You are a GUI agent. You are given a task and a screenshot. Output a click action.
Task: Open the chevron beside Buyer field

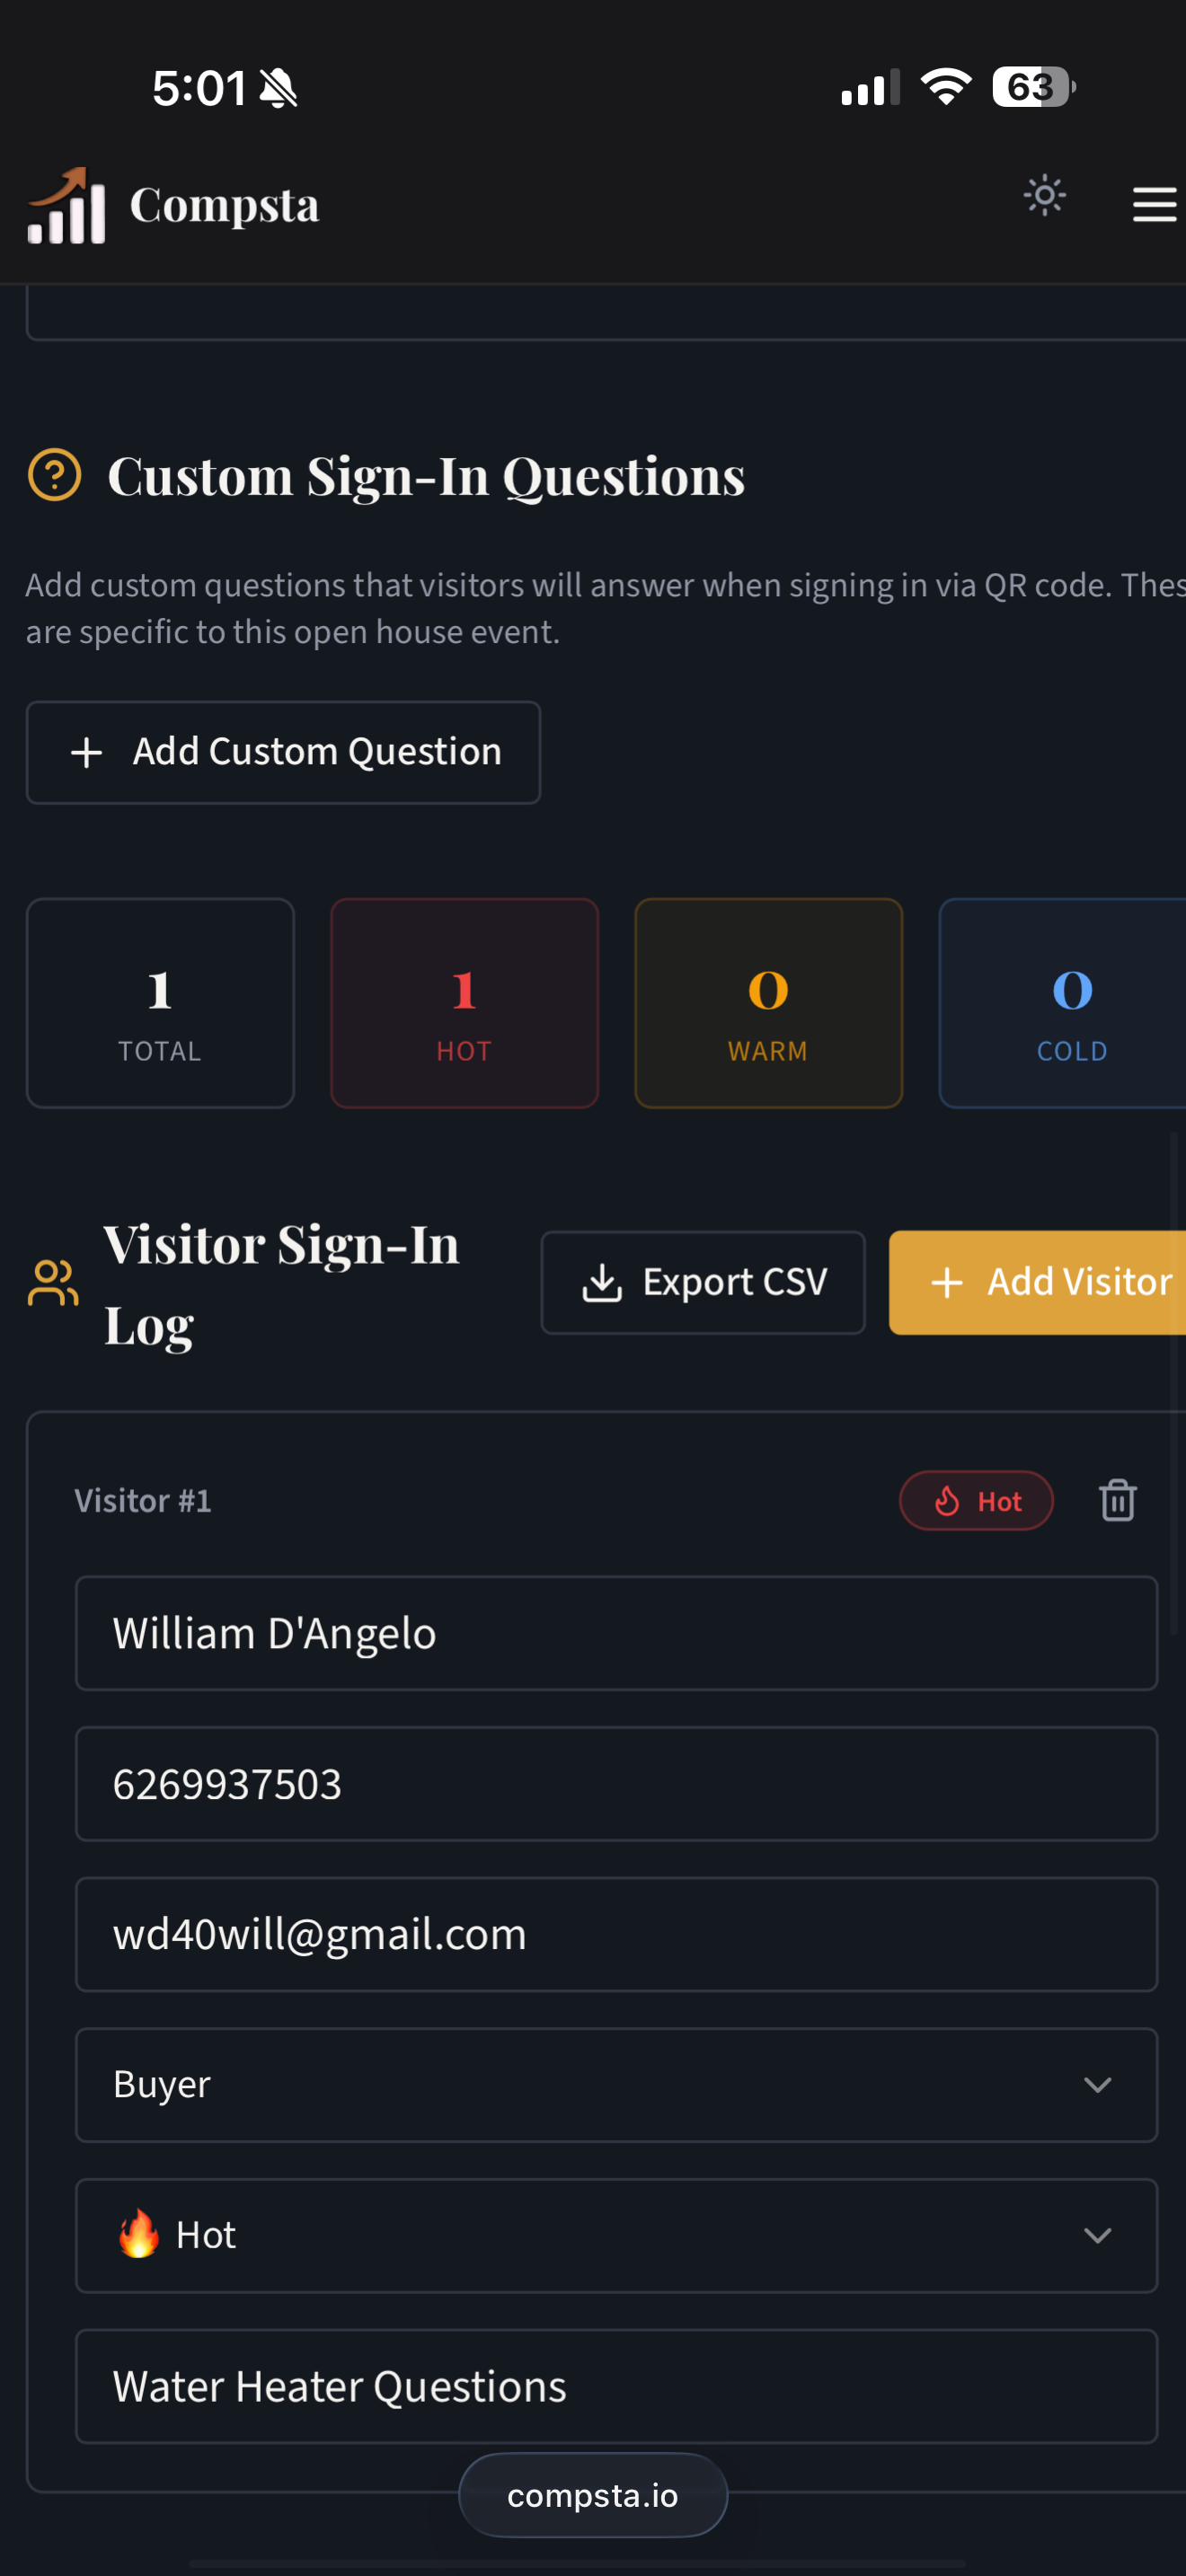point(1097,2084)
